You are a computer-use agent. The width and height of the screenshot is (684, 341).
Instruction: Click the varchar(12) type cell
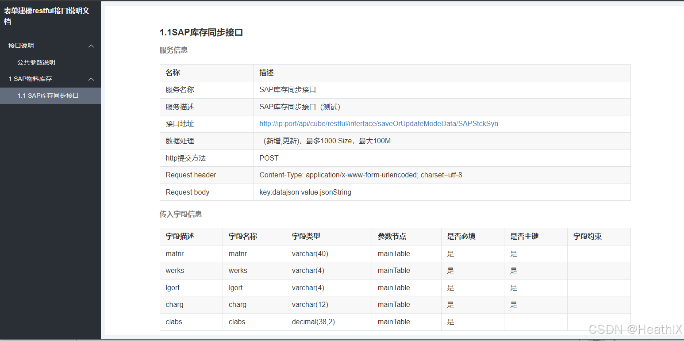[329, 305]
